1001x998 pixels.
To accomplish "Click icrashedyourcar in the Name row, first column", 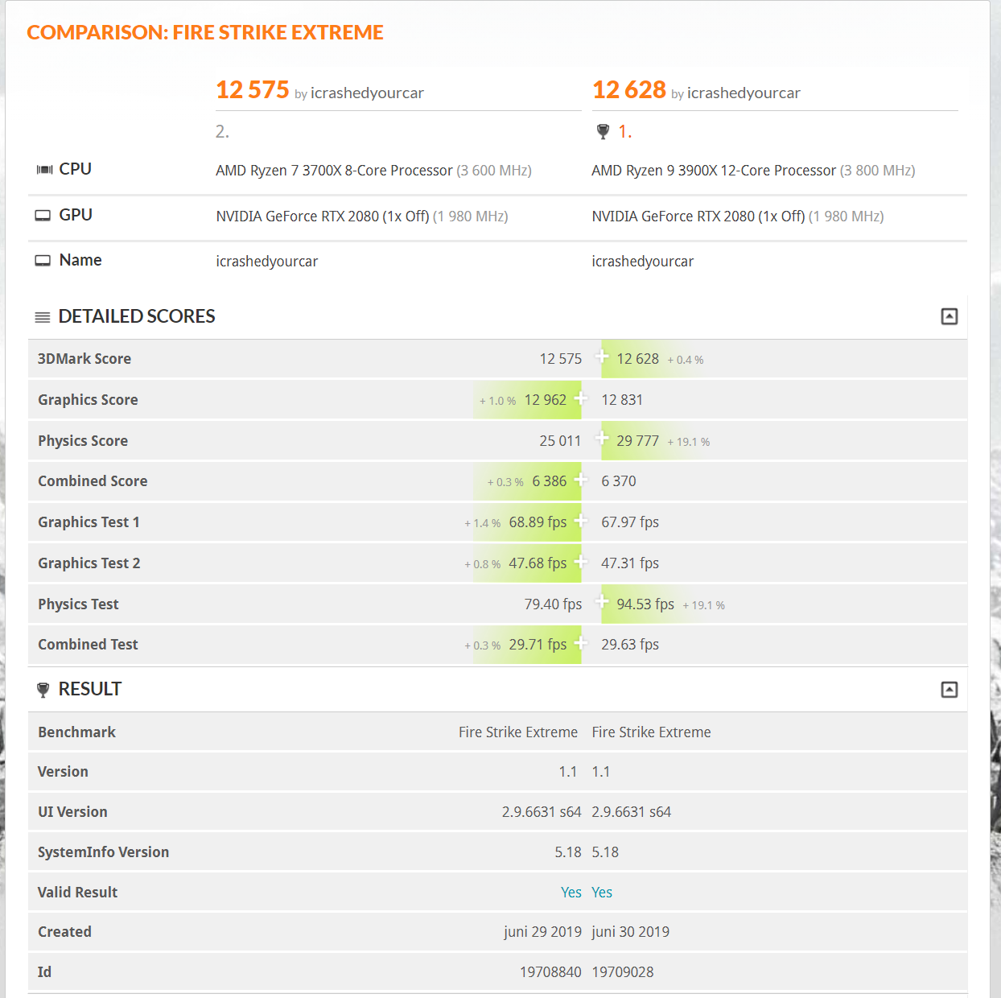I will [267, 262].
